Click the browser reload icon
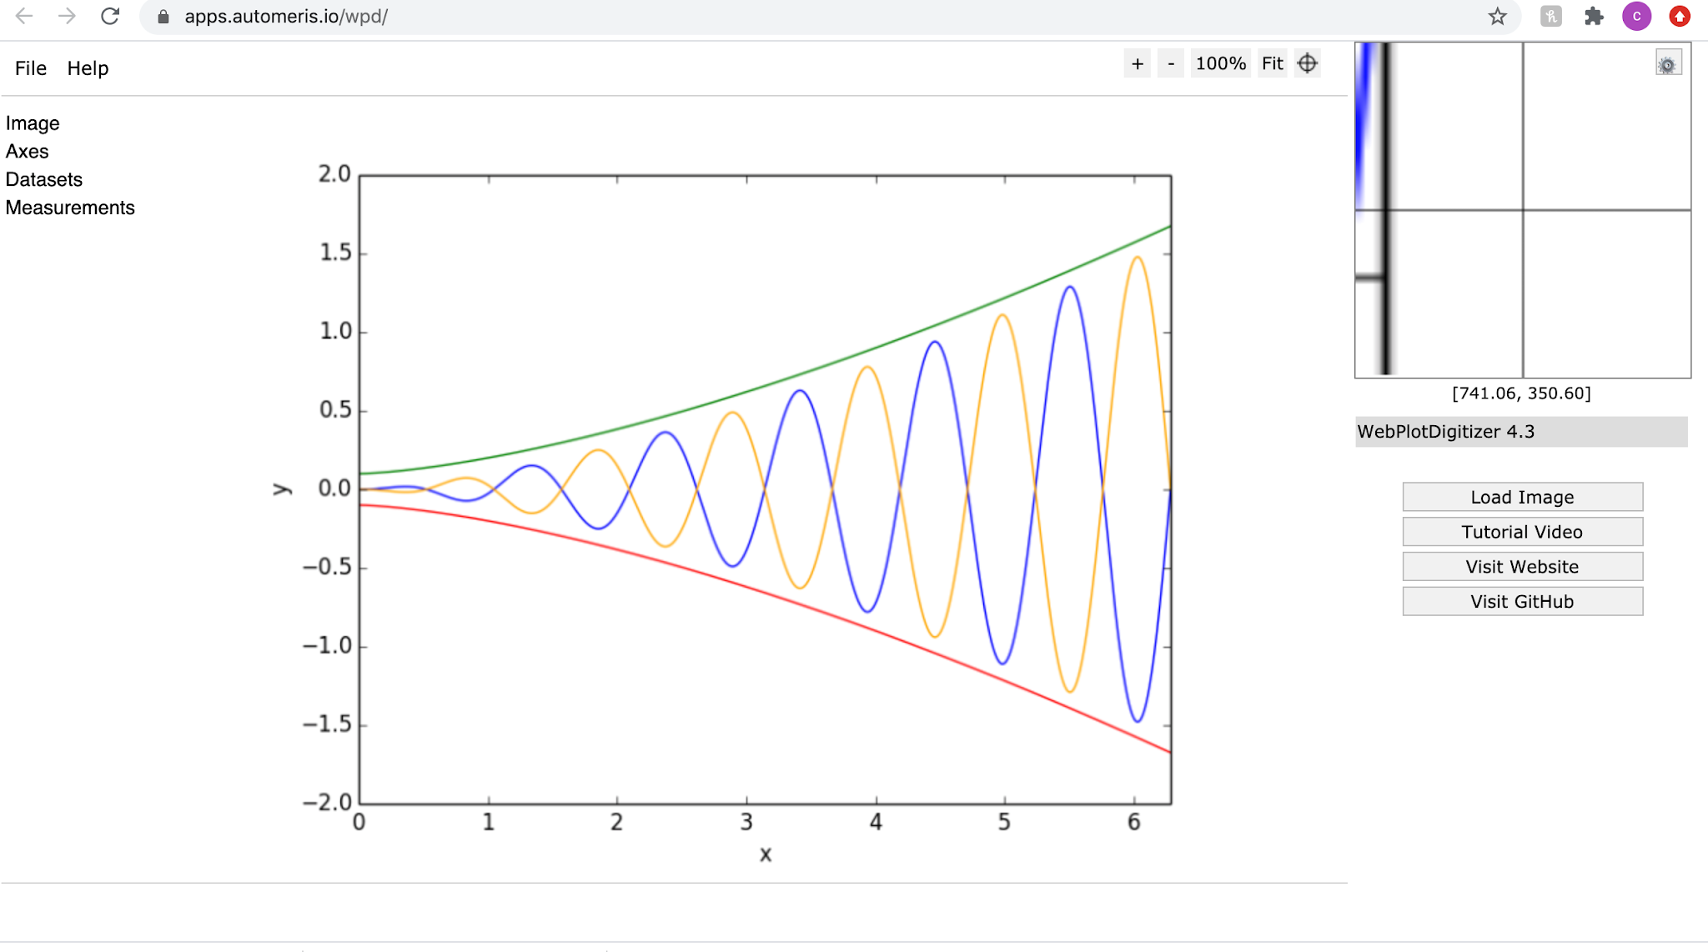 pos(110,17)
